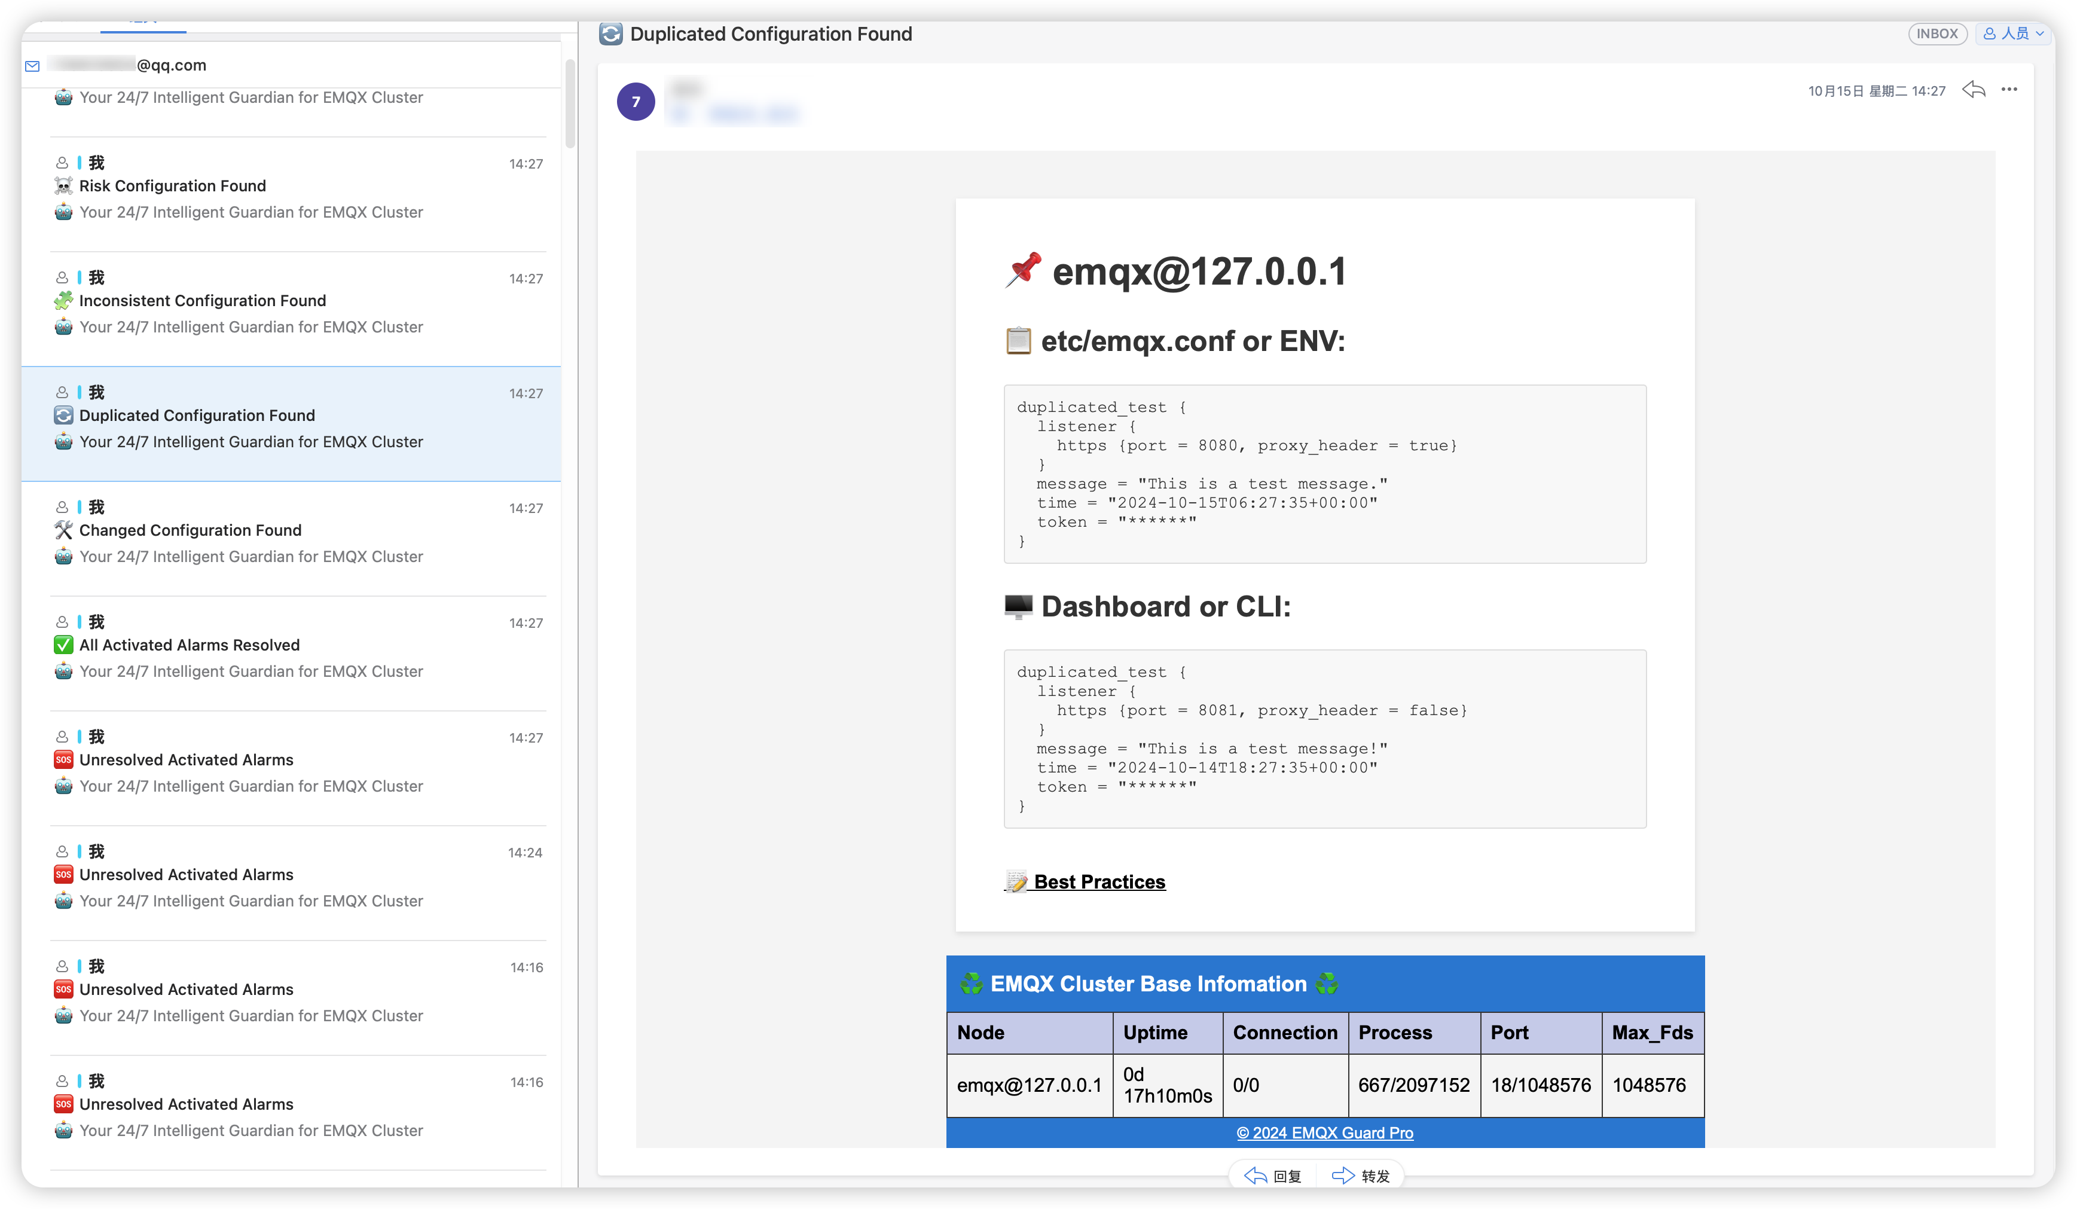The width and height of the screenshot is (2077, 1209).
Task: Click the SOS icon on the 14:27 alarms email
Action: point(63,760)
